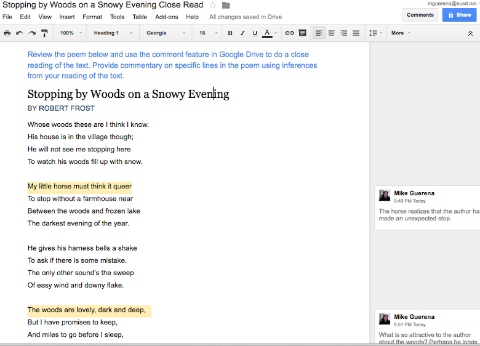This screenshot has width=480, height=346.
Task: Open the Help menu
Action: [x=192, y=17]
